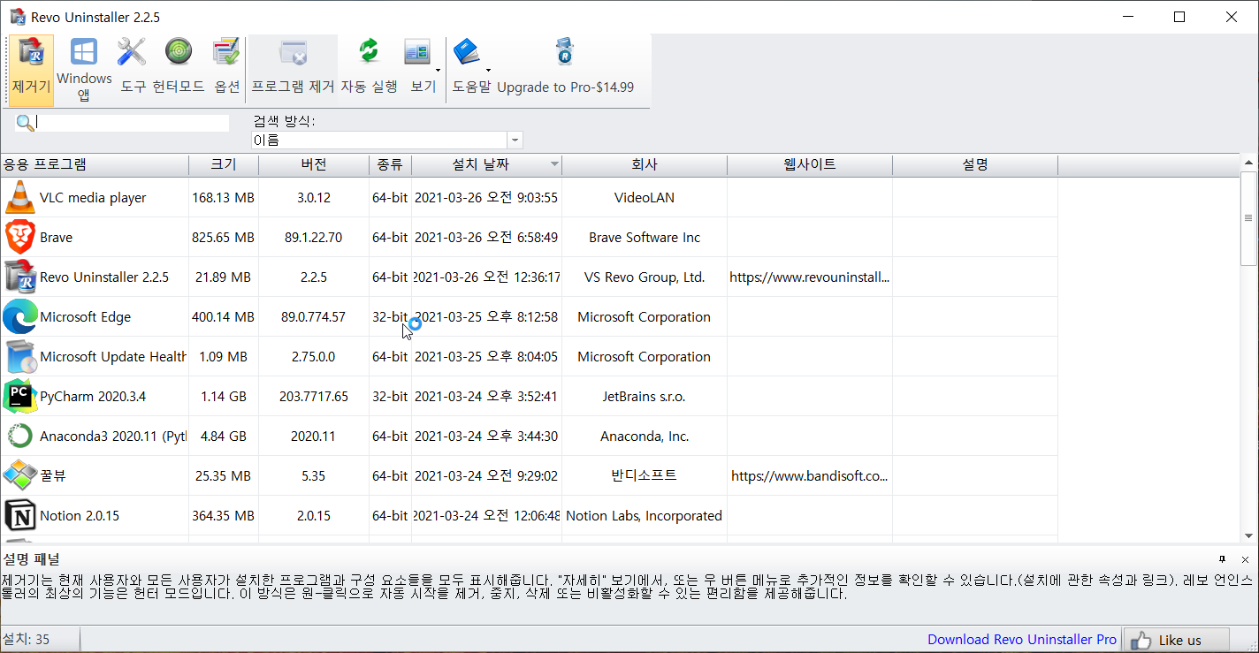The width and height of the screenshot is (1259, 653).
Task: Click Brave Software Inc company cell
Action: (644, 237)
